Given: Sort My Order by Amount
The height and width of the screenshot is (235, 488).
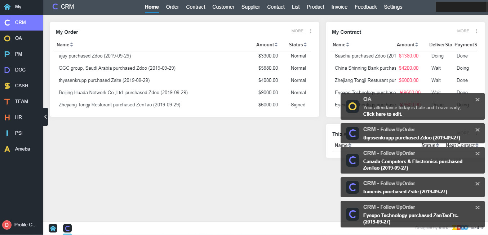Looking at the screenshot, I should pos(267,45).
